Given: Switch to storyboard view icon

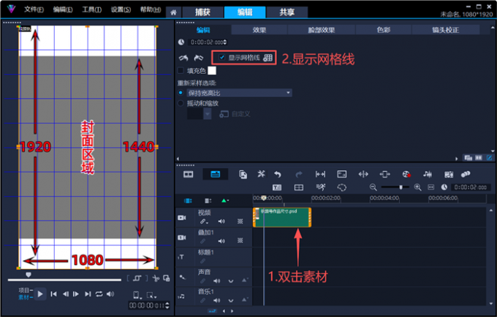Looking at the screenshot, I should coord(189,174).
